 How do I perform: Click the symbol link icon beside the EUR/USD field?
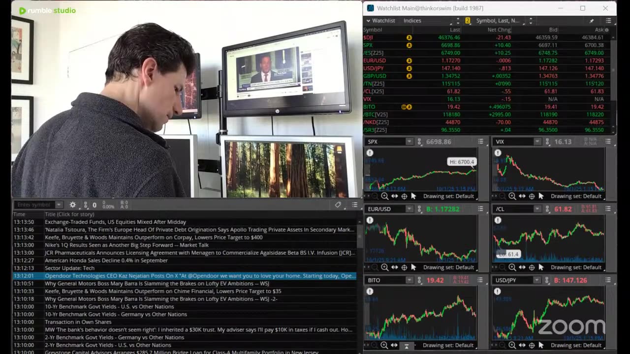(419, 209)
